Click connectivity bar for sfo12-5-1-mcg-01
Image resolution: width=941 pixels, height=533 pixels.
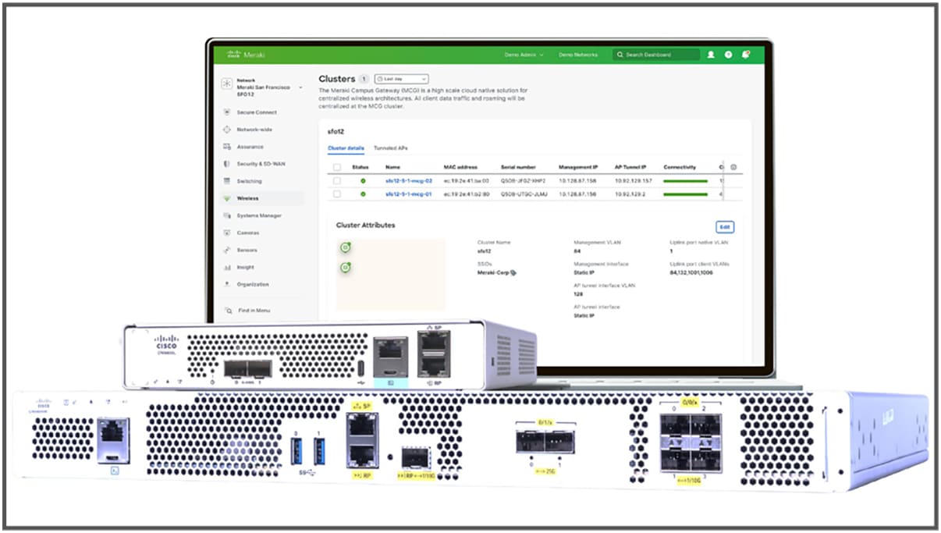click(x=685, y=194)
